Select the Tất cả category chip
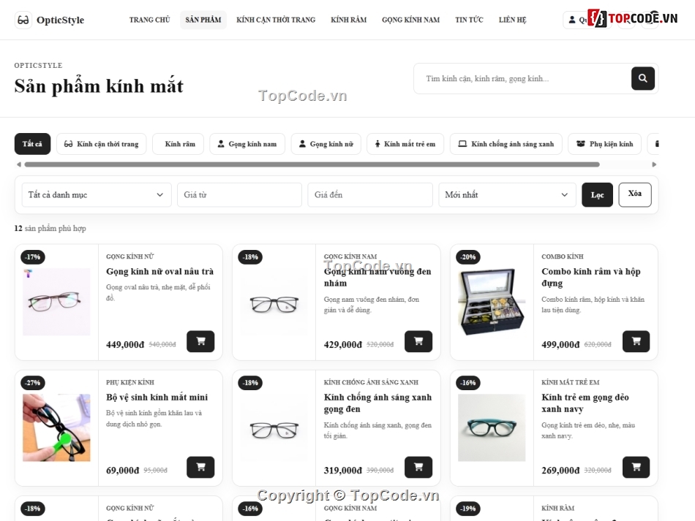 click(x=32, y=144)
